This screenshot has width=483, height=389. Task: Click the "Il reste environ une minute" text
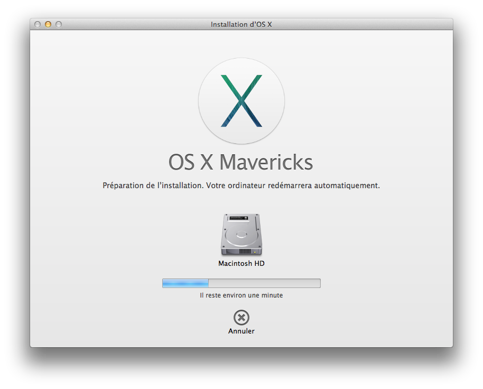241,295
